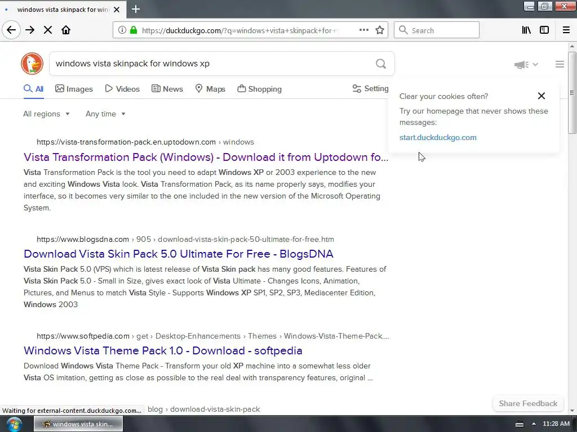This screenshot has width=577, height=432.
Task: Open the search Settings option
Action: point(370,88)
